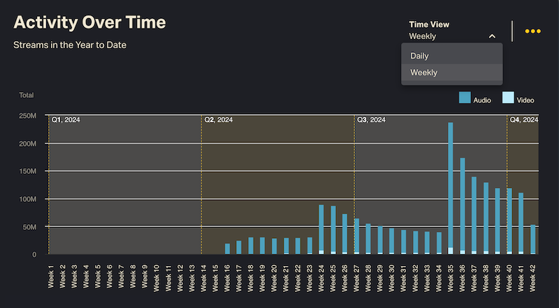This screenshot has height=308, width=559.
Task: Click the Week 24 audio bar
Action: pyautogui.click(x=321, y=227)
